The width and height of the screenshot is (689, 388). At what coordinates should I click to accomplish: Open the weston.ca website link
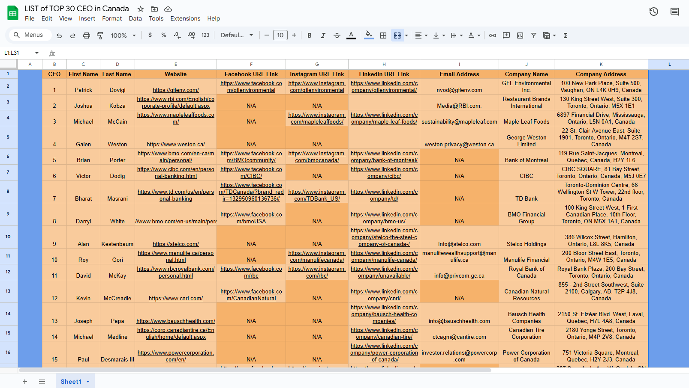[176, 145]
